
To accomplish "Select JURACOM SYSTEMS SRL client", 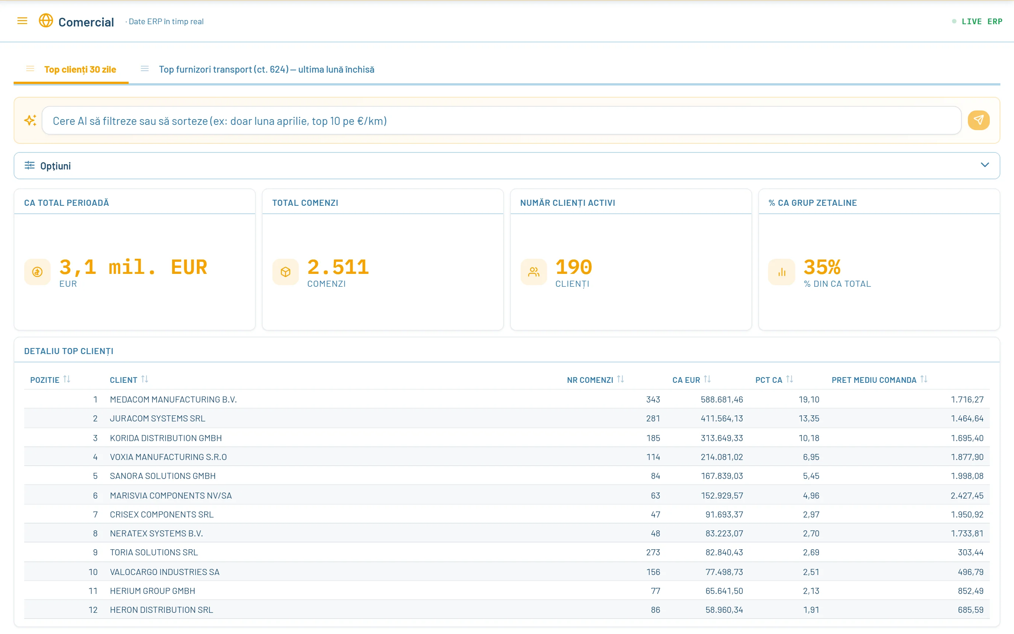I will coord(157,418).
